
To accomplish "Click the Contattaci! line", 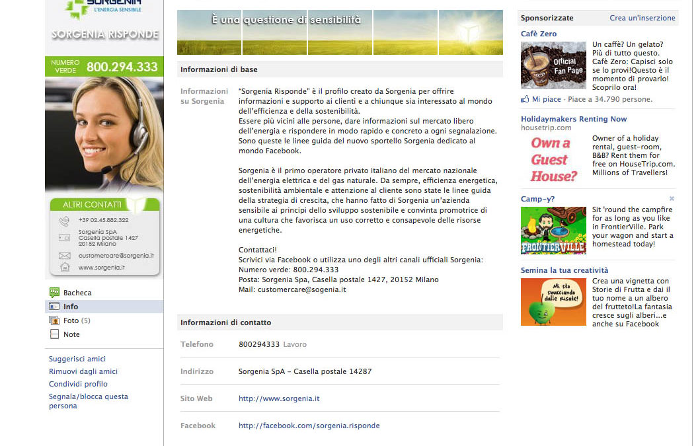I will (x=258, y=250).
